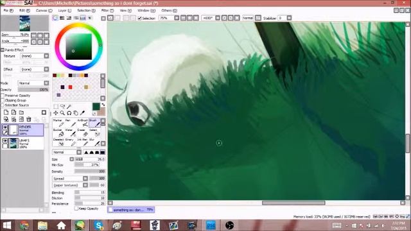
Task: Select the sharpest brush edge shape
Action: point(86,152)
